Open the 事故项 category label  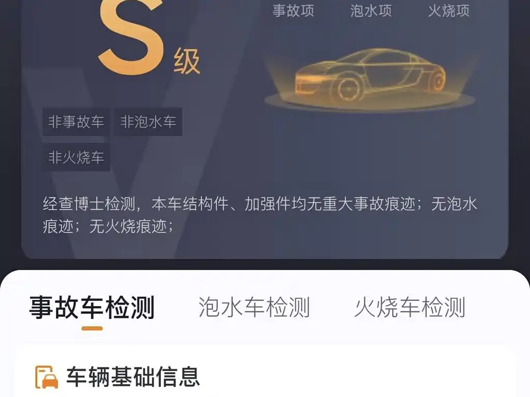pyautogui.click(x=293, y=11)
